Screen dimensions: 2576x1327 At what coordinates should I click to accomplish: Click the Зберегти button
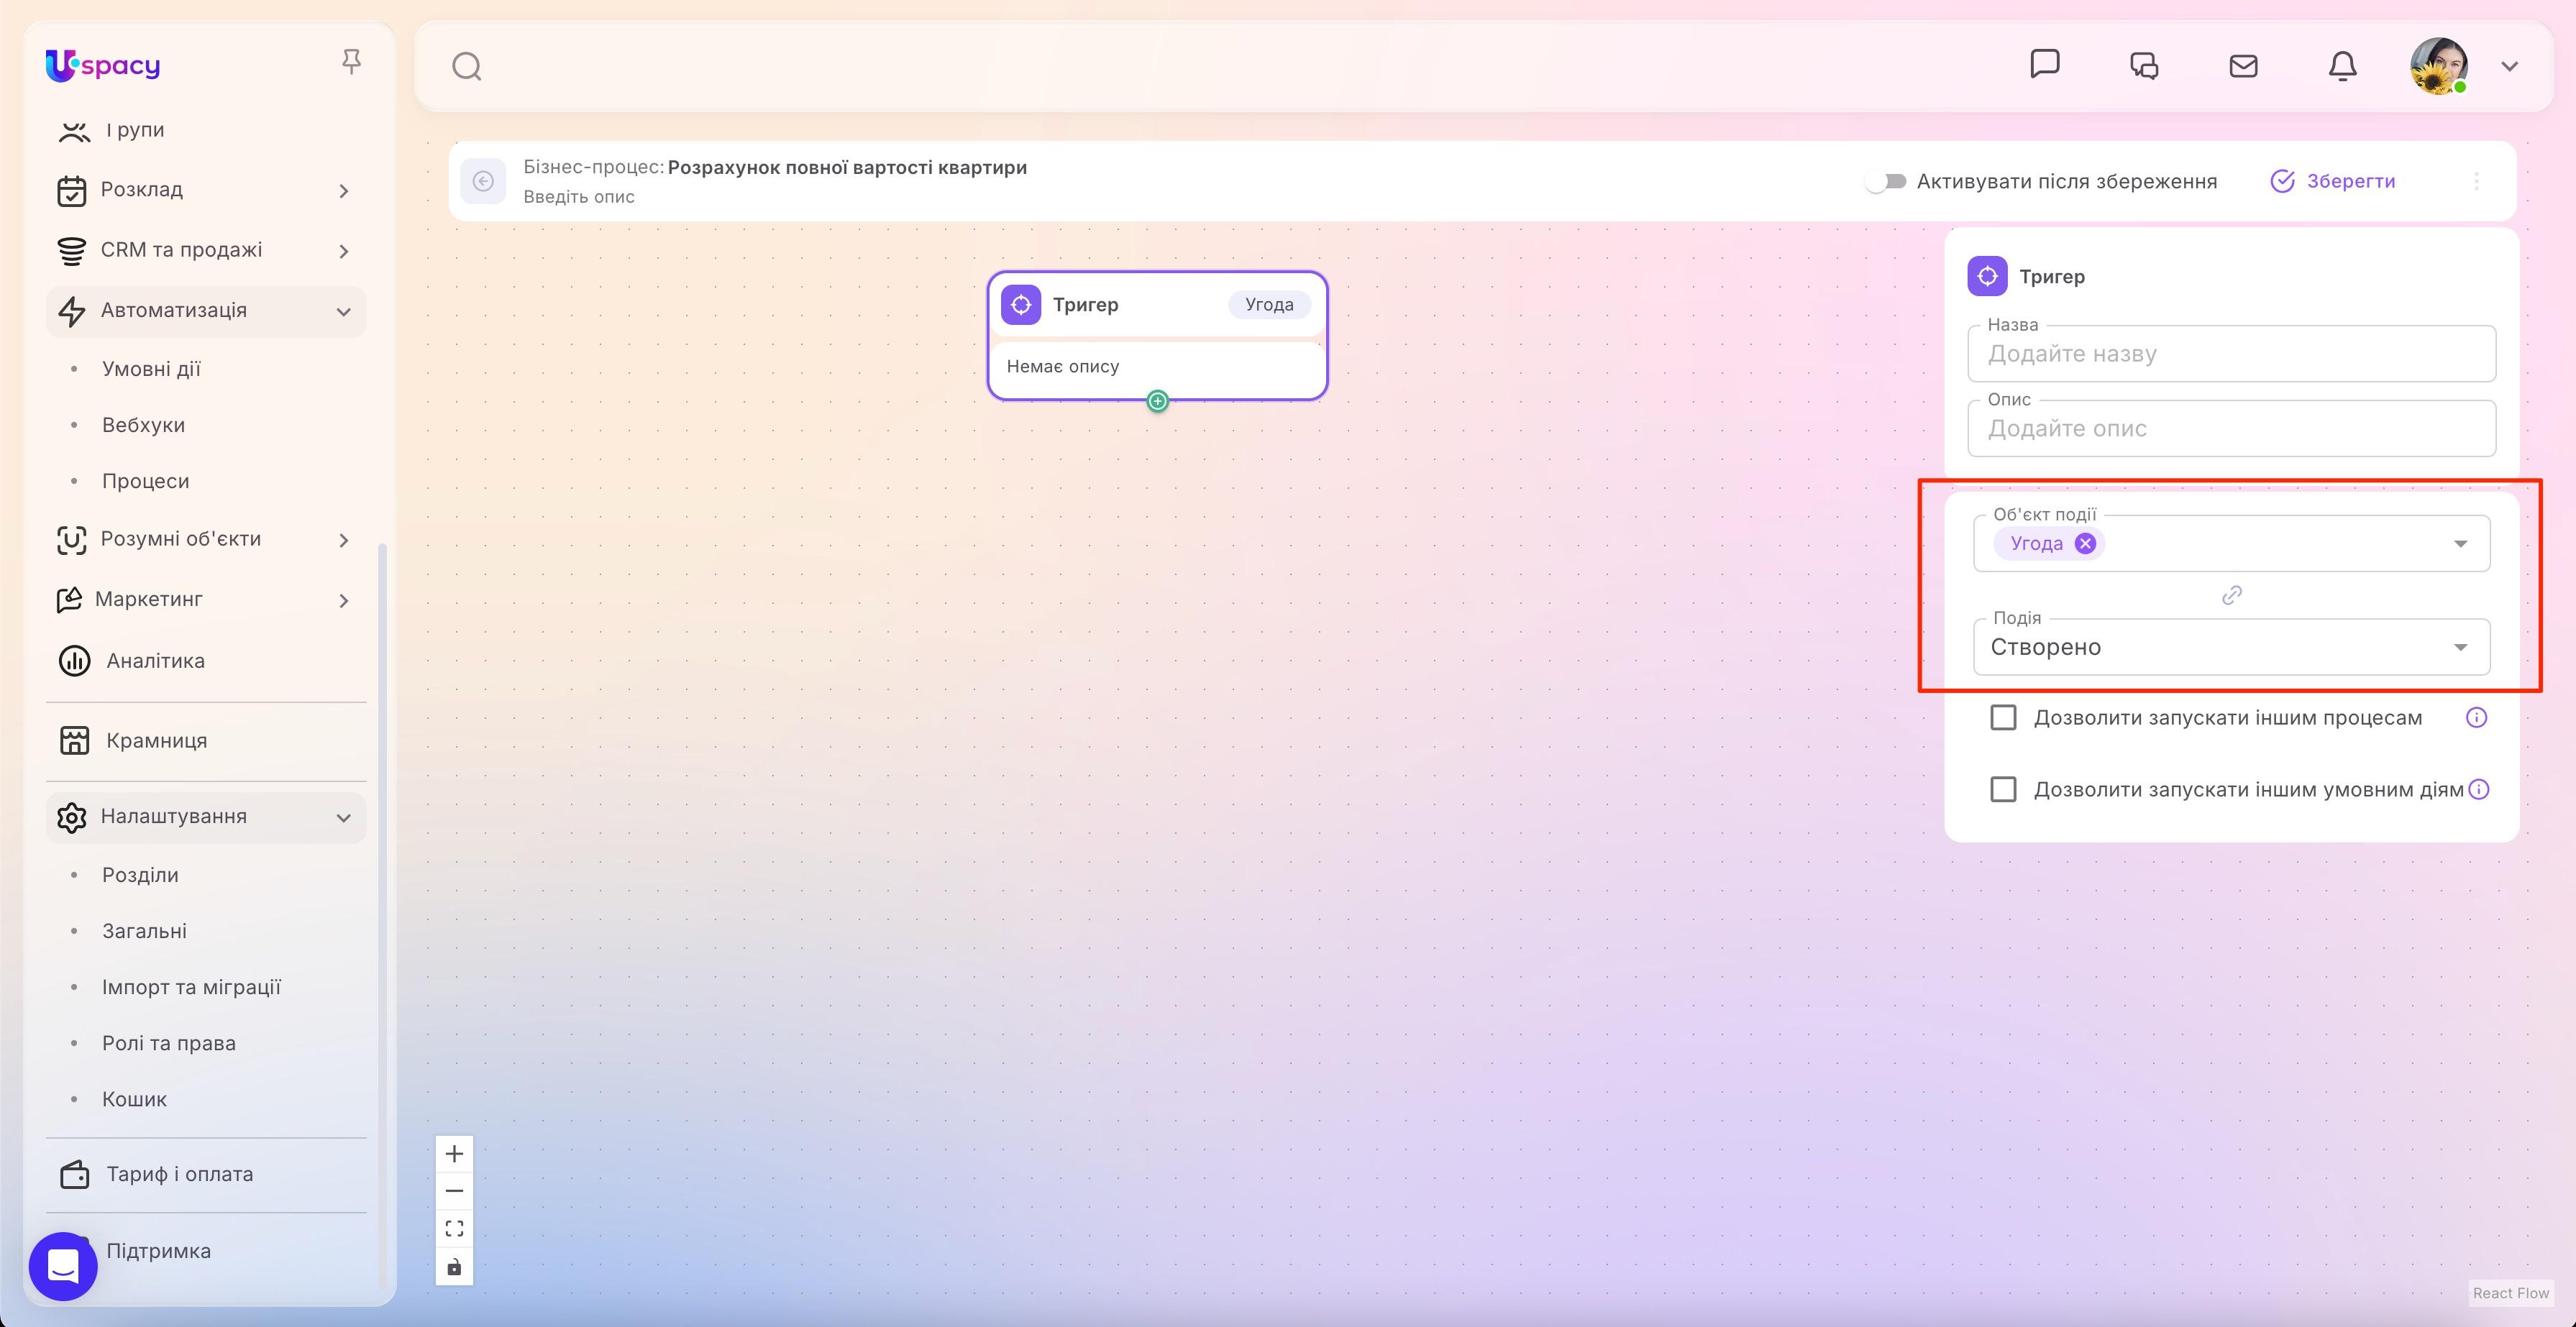click(2333, 181)
